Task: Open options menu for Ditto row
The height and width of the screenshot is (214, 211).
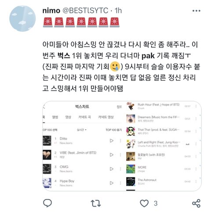Action: 120,140
